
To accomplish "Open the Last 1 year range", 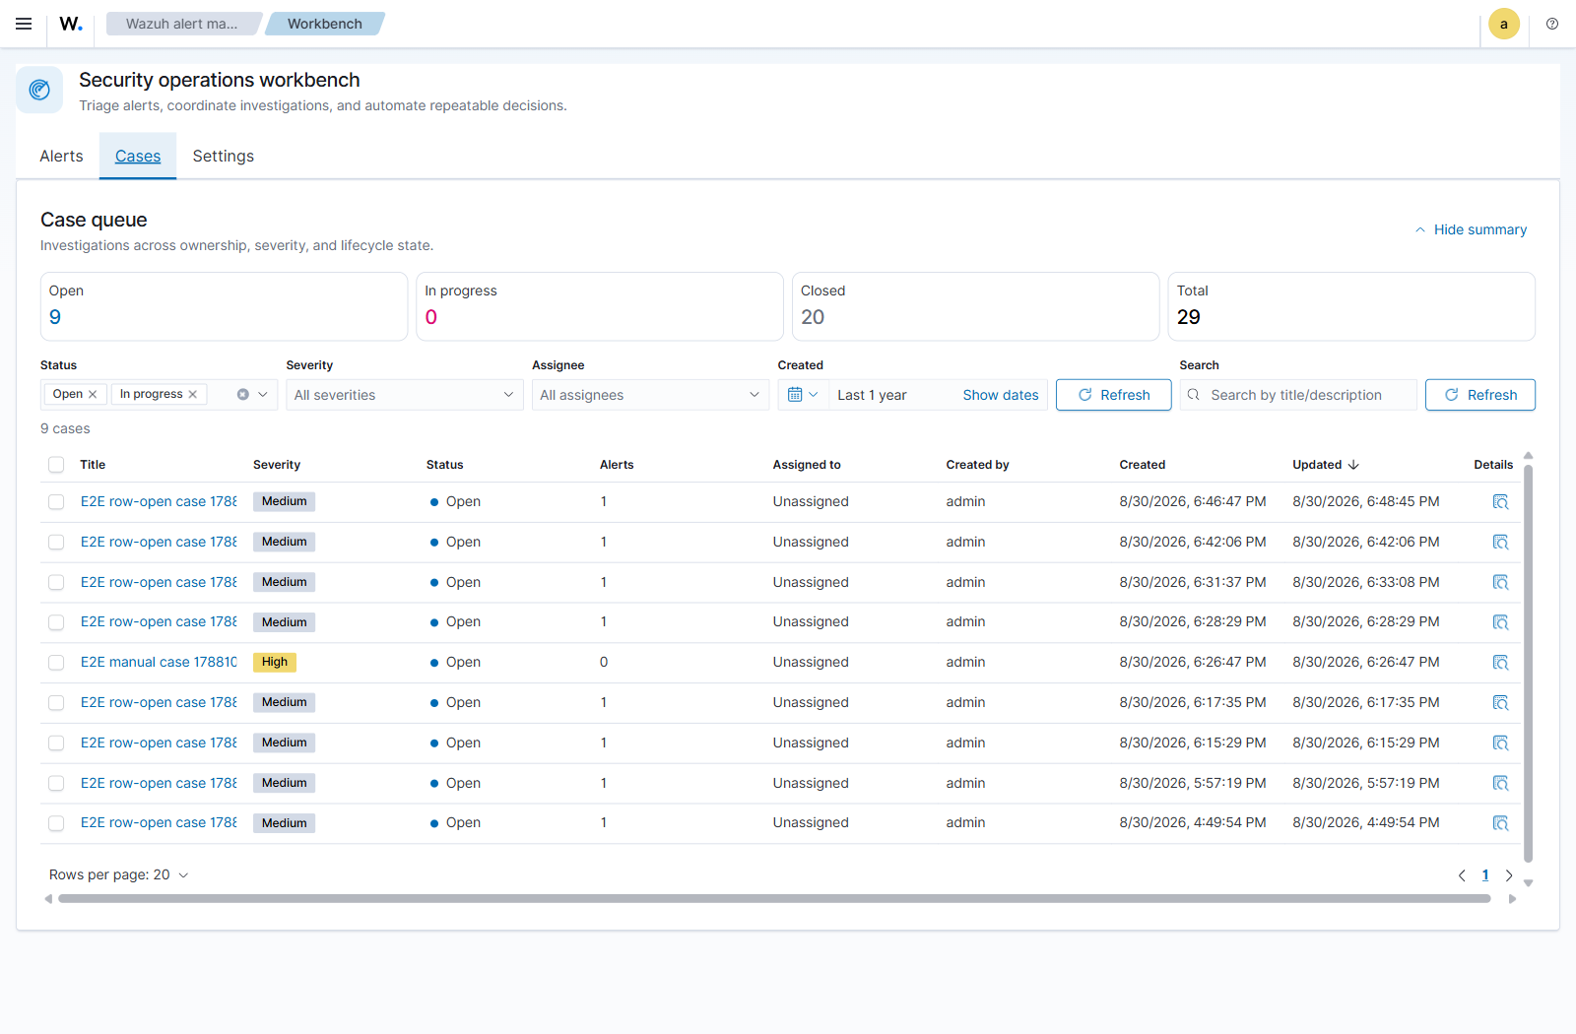I will [872, 395].
